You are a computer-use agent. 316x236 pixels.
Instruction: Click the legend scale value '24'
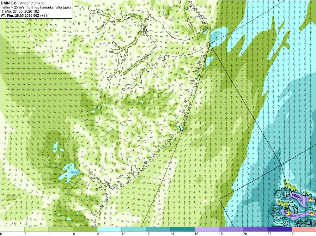294,234
